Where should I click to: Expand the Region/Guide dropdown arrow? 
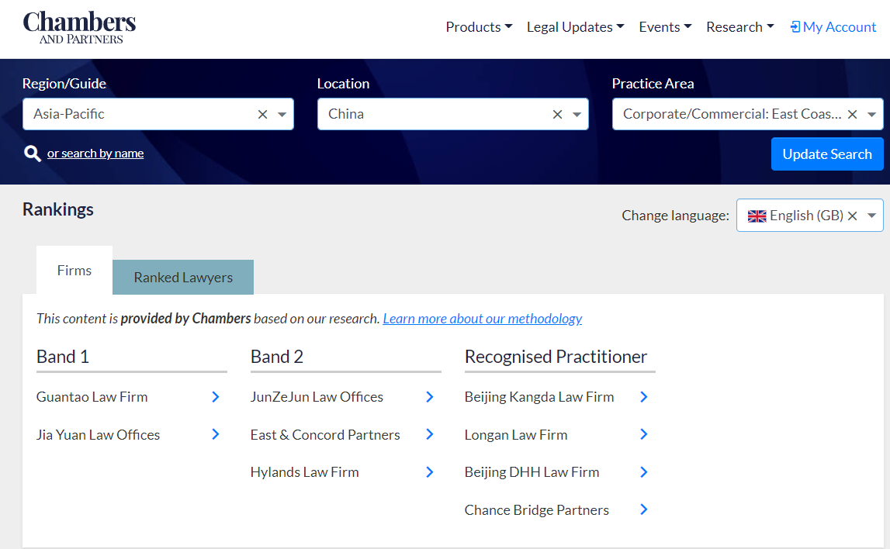click(282, 115)
